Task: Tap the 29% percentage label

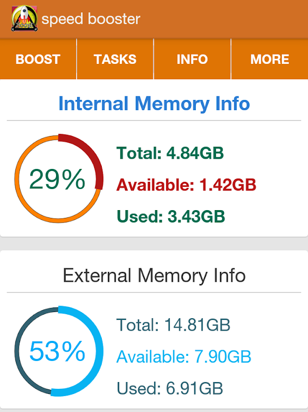Action: tap(57, 179)
